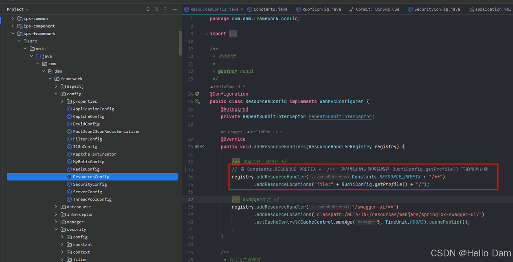Viewport: 513px width, 262px height.
Task: Expand the ips-component module node
Action: pos(13,26)
